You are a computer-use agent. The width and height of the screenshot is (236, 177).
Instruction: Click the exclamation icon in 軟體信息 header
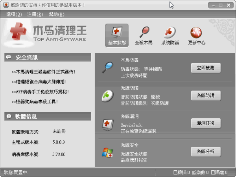coord(9,116)
